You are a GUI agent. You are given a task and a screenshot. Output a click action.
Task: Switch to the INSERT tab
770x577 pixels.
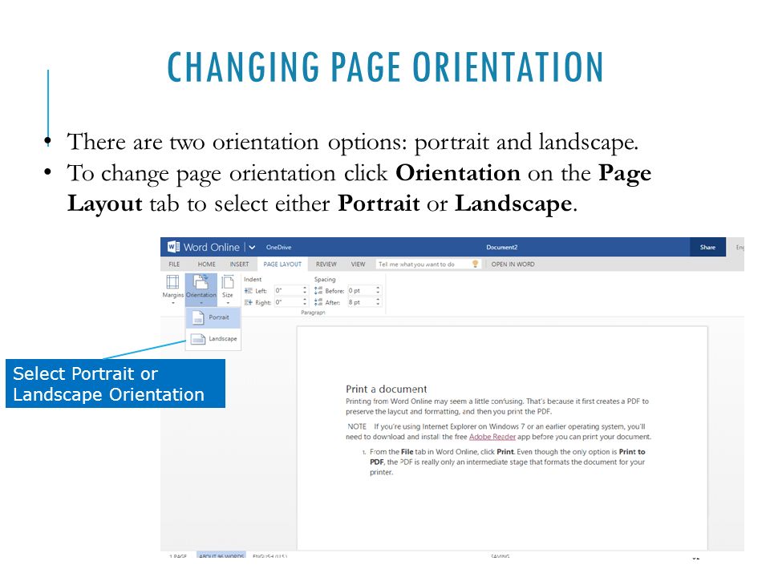(239, 264)
